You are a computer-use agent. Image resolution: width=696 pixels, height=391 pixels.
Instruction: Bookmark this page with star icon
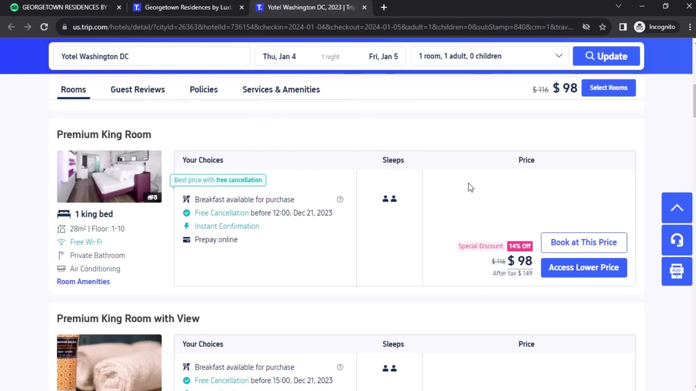click(602, 27)
